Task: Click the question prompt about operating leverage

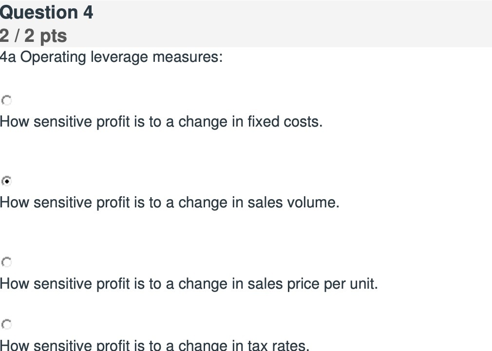Action: click(111, 57)
